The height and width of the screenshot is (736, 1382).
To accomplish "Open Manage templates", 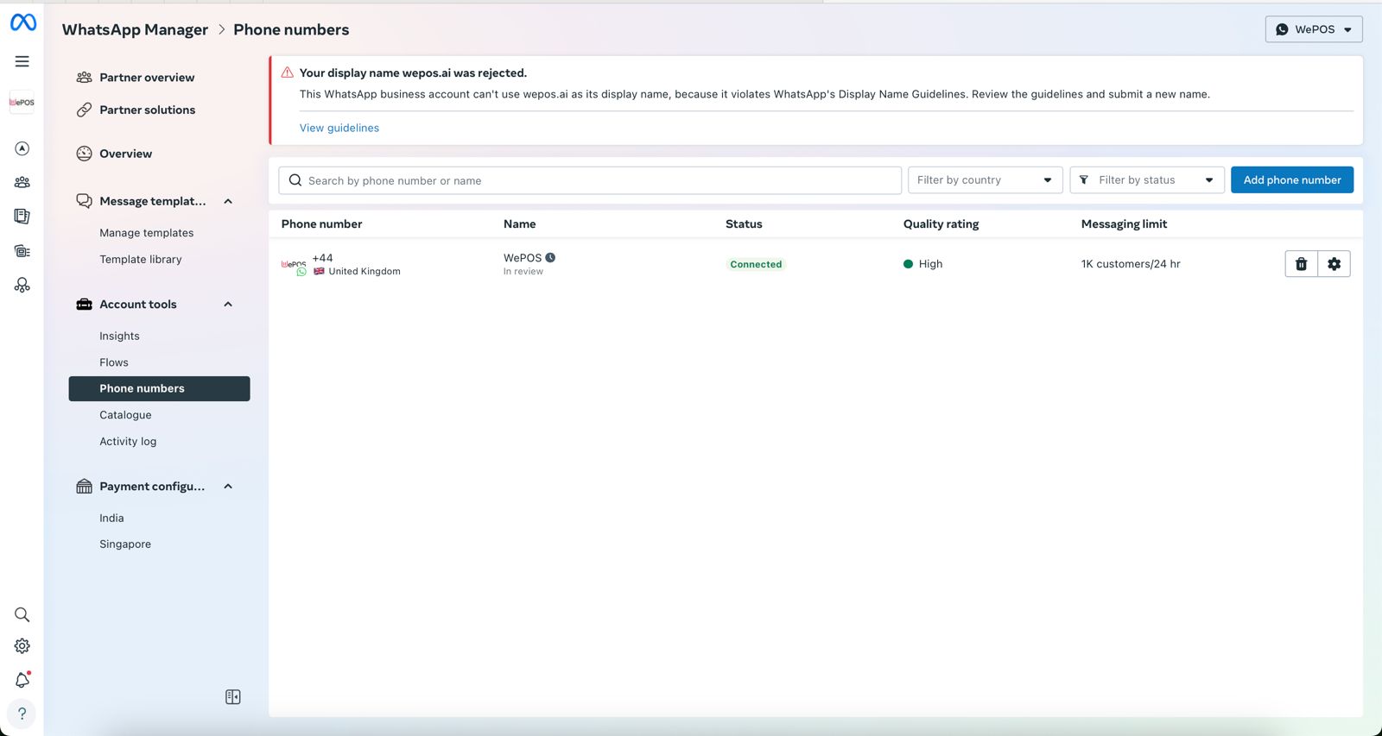I will coord(146,233).
